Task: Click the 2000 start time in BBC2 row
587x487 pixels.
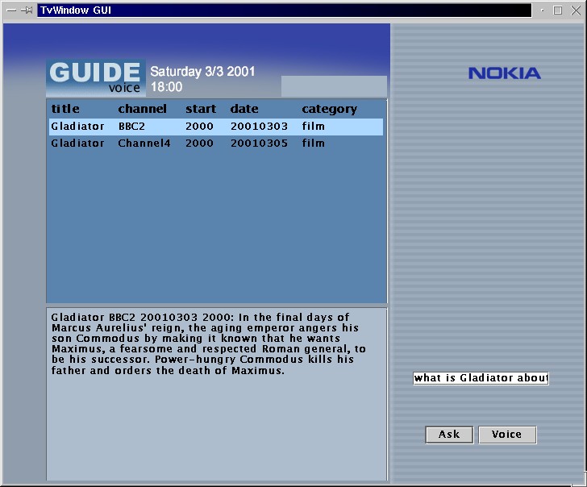Action: [x=199, y=127]
